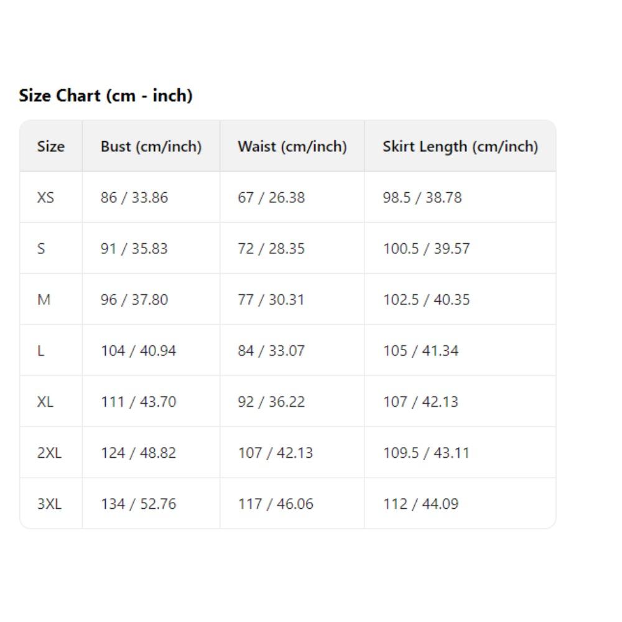Select the 3XL size row label
622x622 pixels.
49,504
